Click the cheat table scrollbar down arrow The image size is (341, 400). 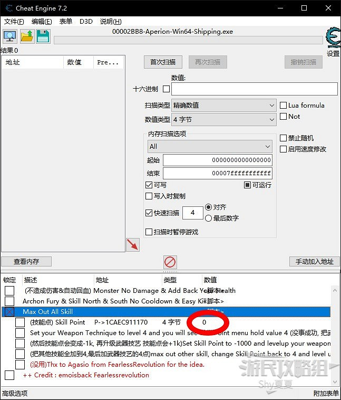point(335,382)
